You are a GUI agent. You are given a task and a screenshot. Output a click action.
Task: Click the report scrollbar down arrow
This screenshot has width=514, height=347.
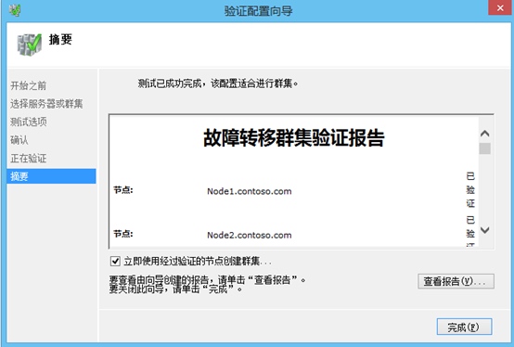[485, 230]
